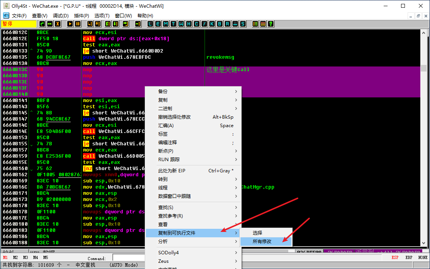Click the M5 button
Screen dimensions: 430x269
click(x=46, y=257)
